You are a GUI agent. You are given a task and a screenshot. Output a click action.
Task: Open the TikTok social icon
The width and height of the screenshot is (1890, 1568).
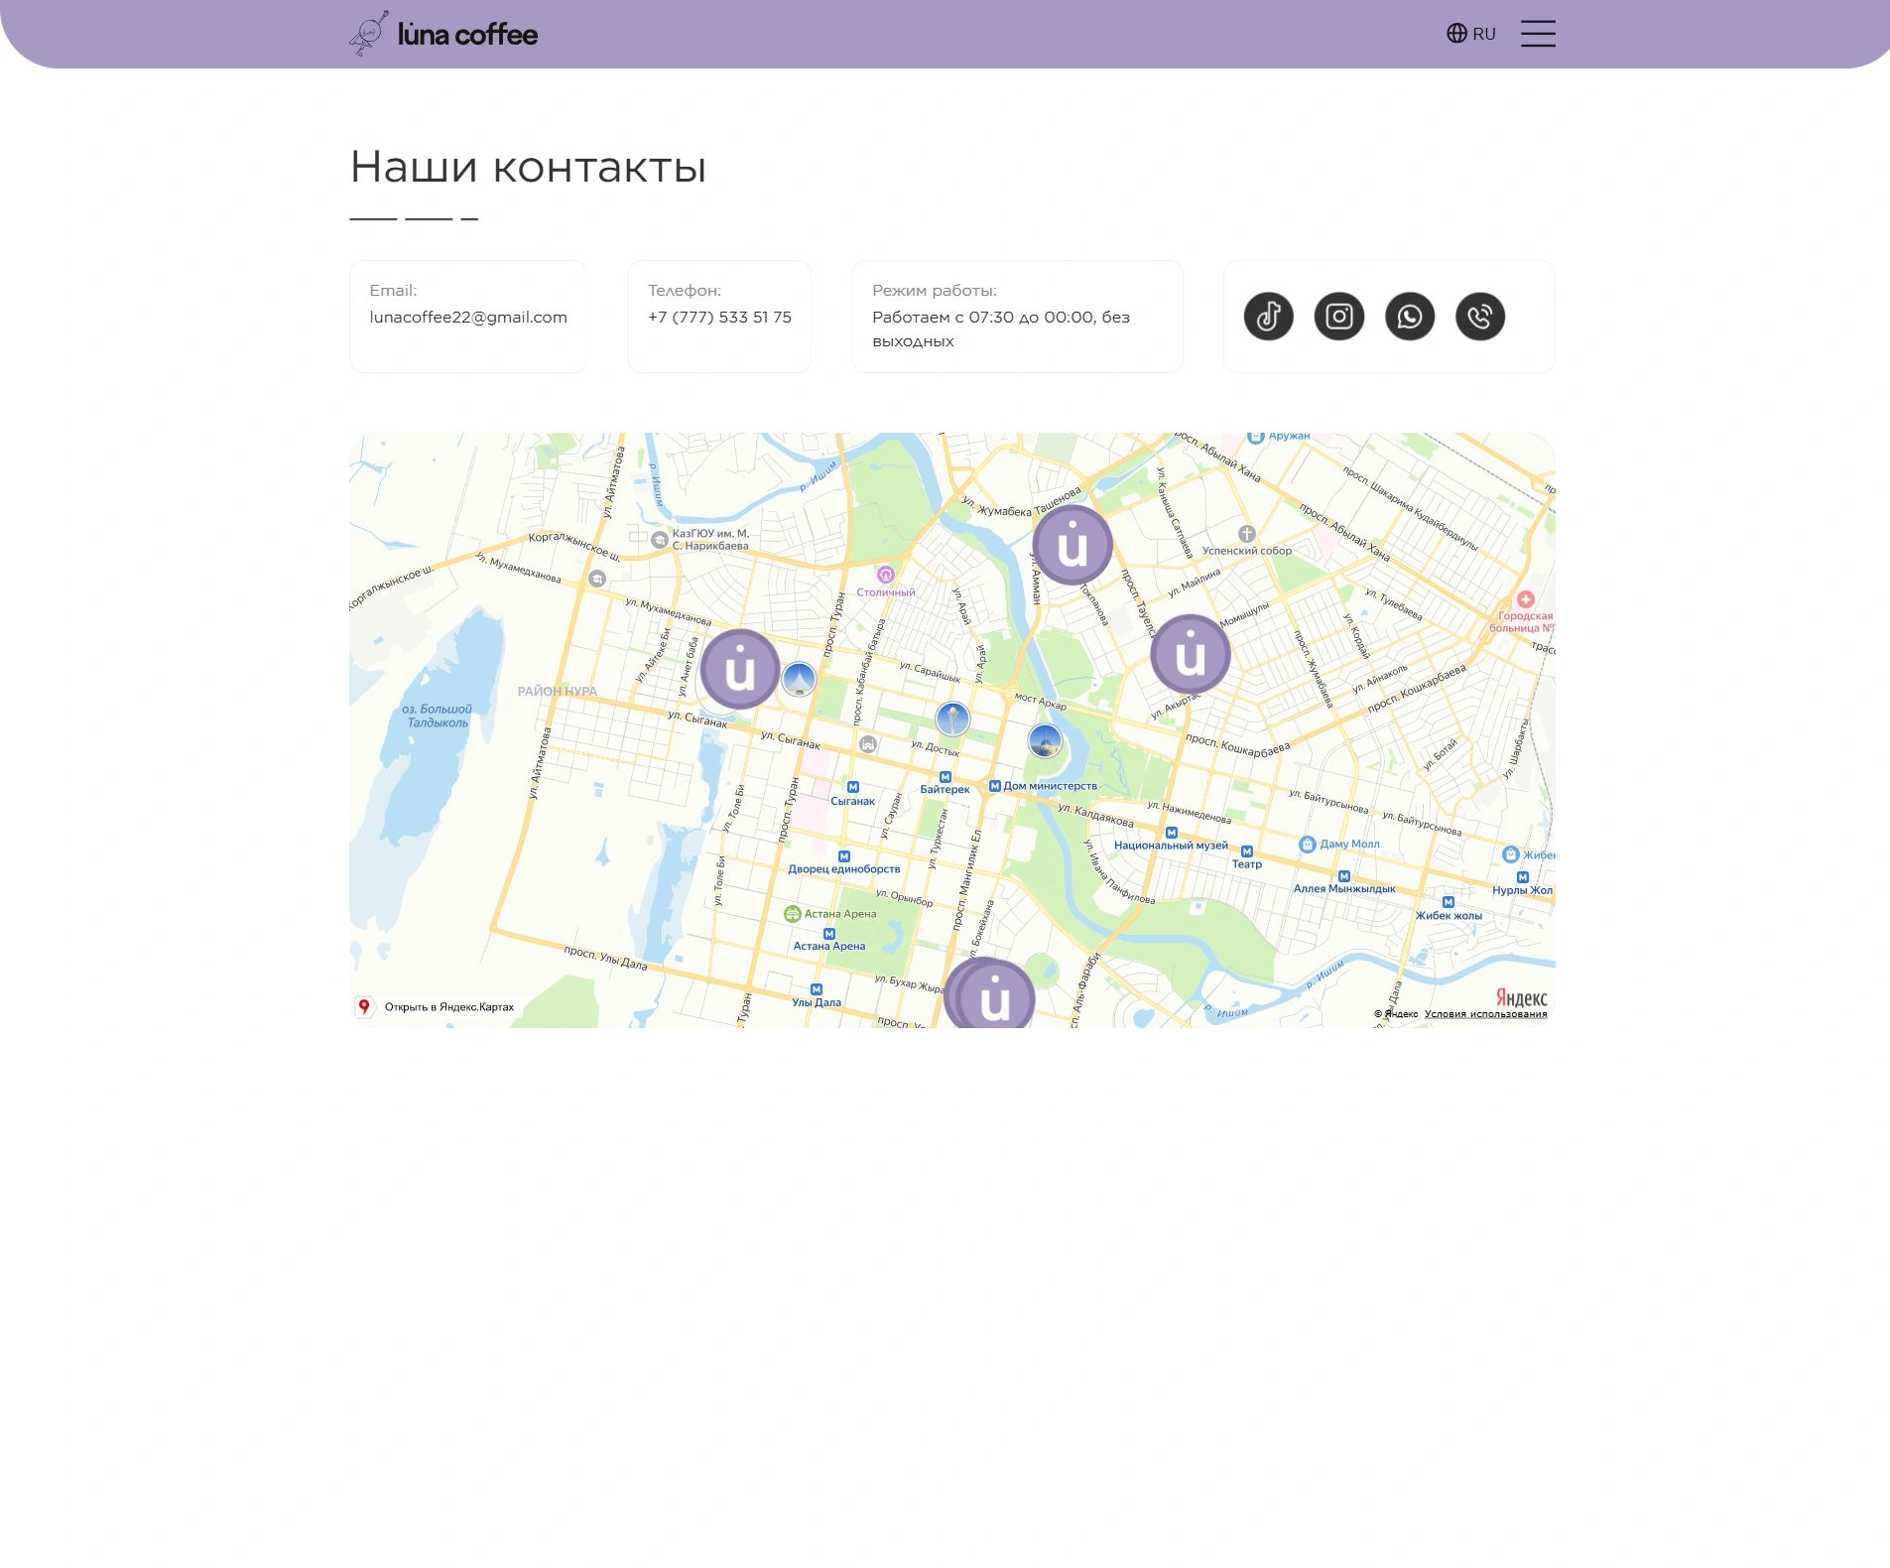point(1268,317)
